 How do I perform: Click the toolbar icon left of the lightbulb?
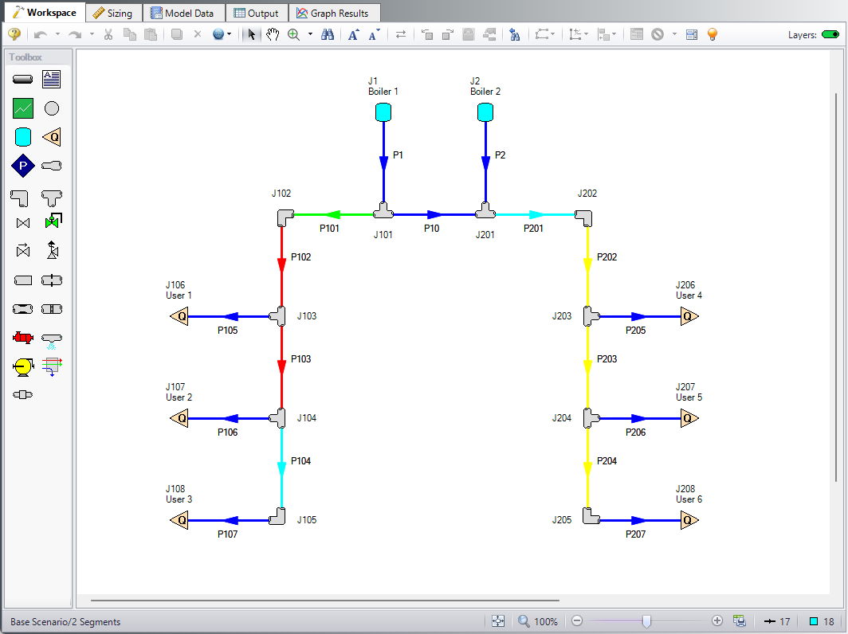(x=692, y=34)
